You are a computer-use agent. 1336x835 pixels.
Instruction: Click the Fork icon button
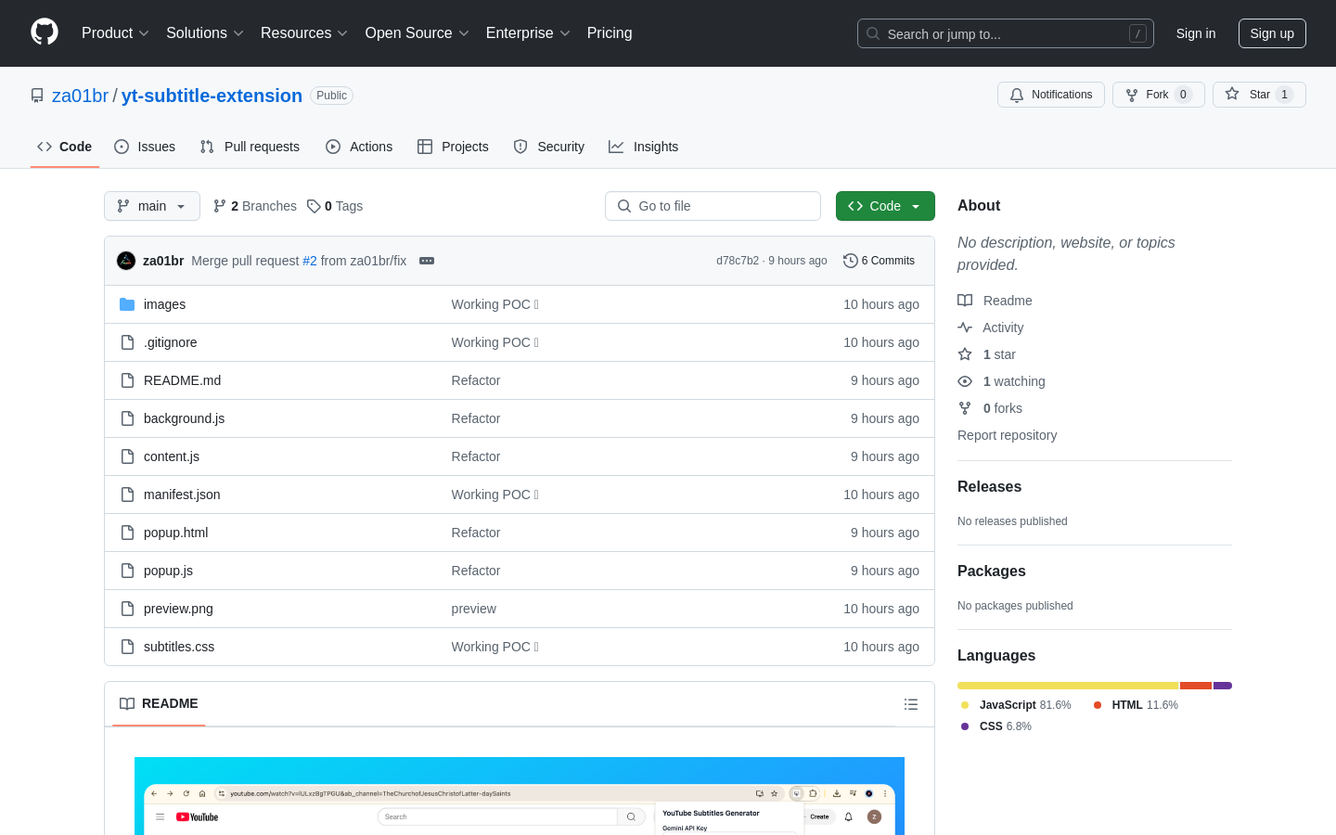click(x=1132, y=95)
